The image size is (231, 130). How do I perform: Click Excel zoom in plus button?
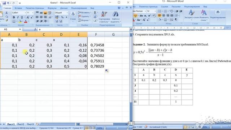(128, 128)
